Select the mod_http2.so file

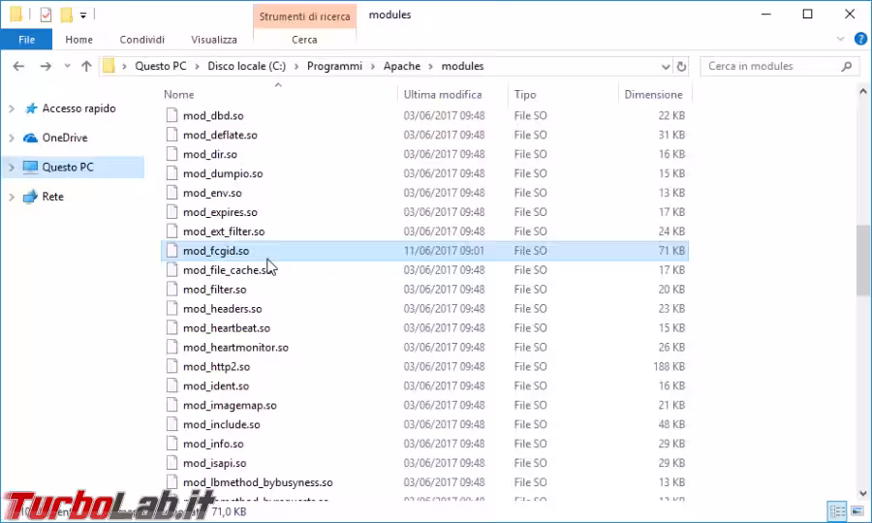216,366
